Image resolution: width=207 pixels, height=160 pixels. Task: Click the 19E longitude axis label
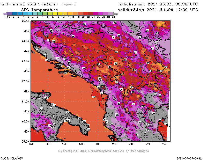tap(98, 144)
